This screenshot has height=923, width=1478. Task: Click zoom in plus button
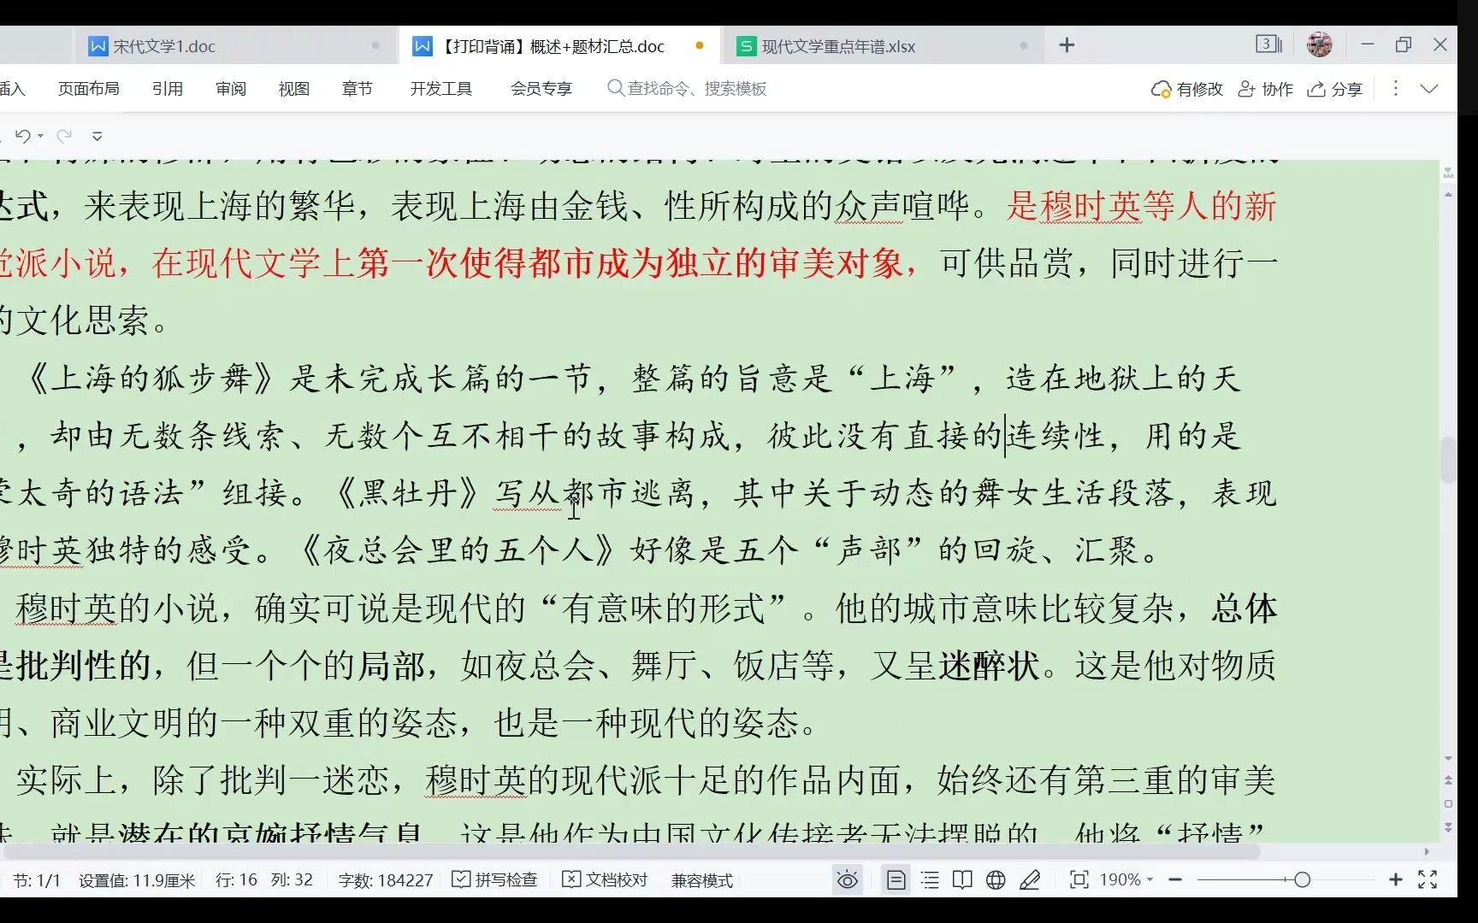[1395, 879]
